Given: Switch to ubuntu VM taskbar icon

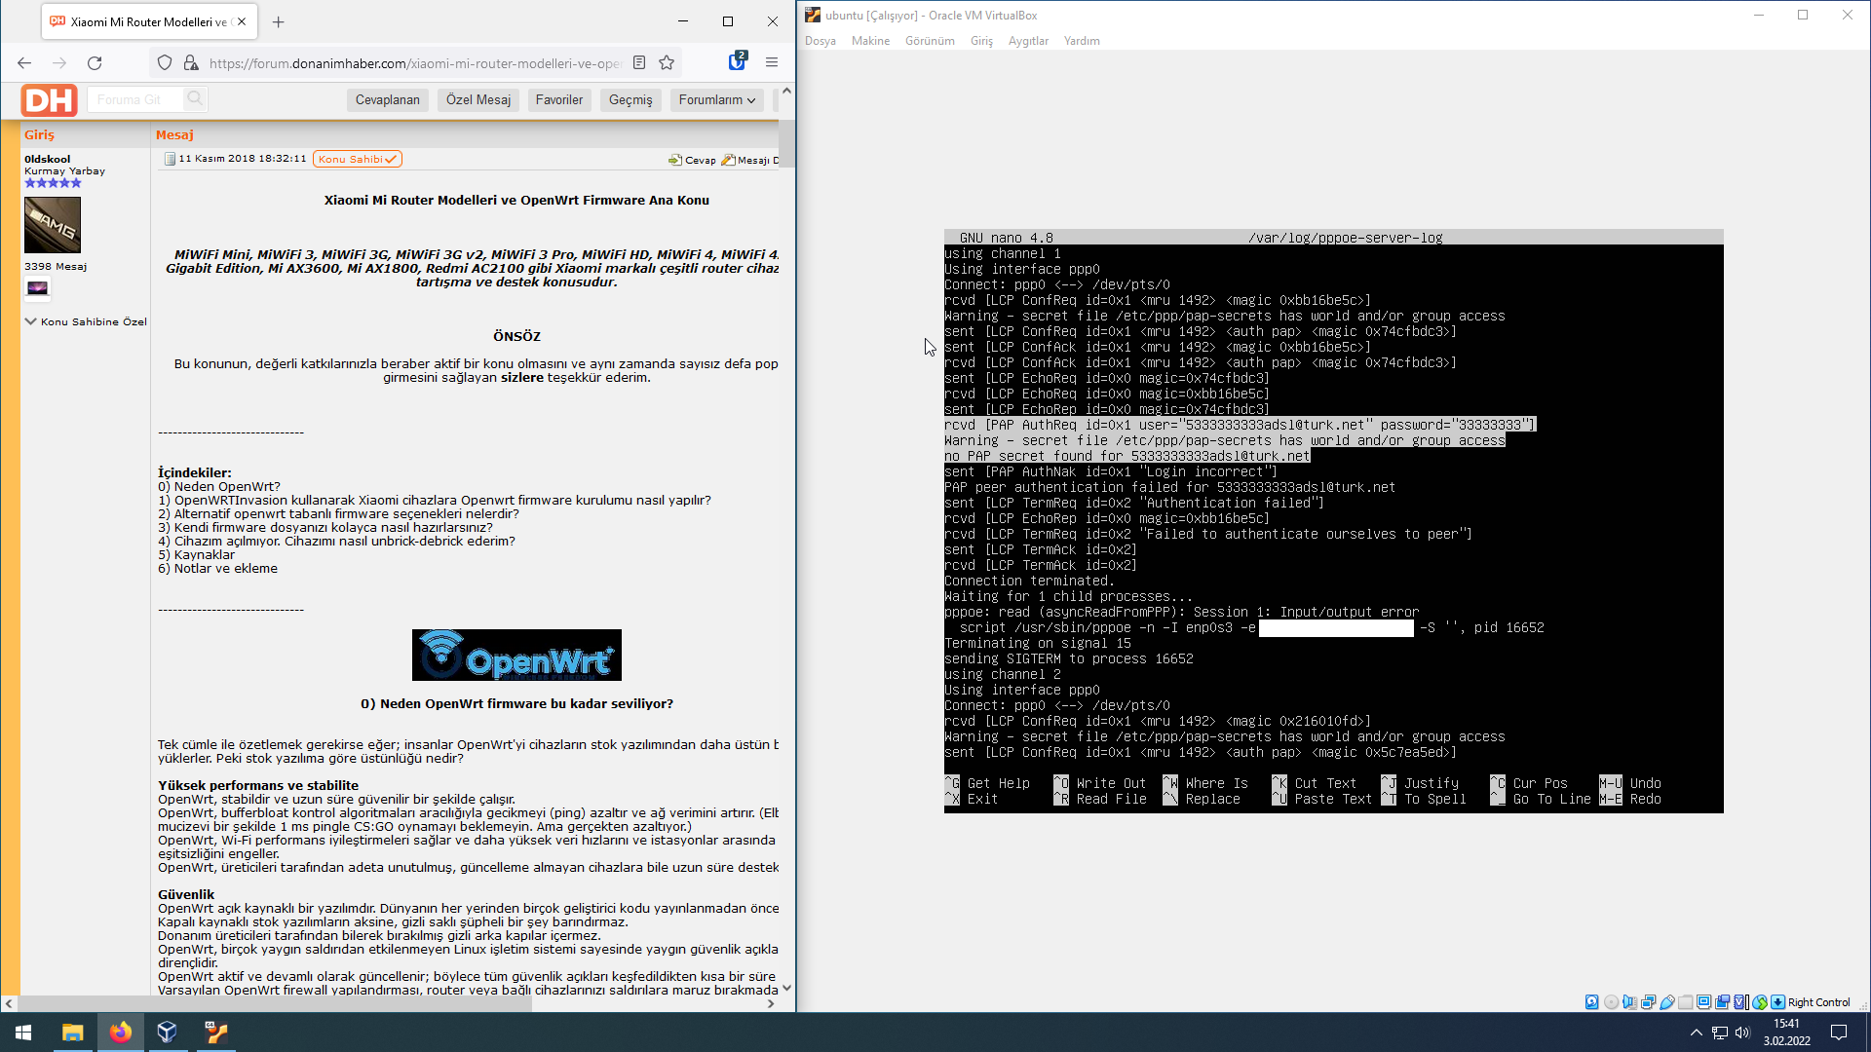Looking at the screenshot, I should tap(215, 1033).
